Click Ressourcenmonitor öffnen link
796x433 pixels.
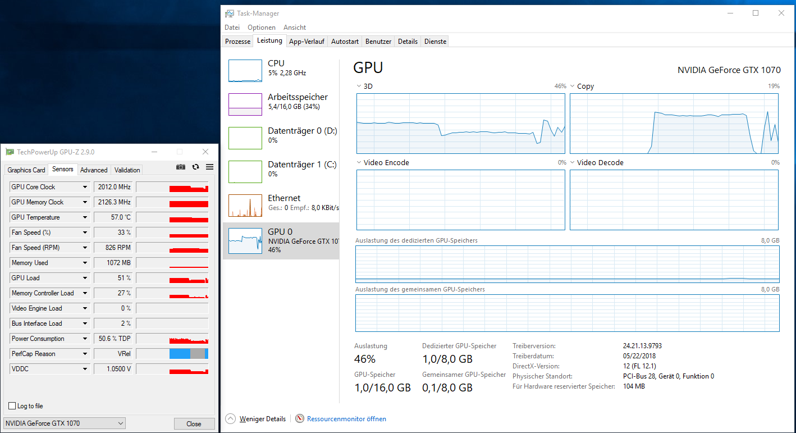point(346,419)
